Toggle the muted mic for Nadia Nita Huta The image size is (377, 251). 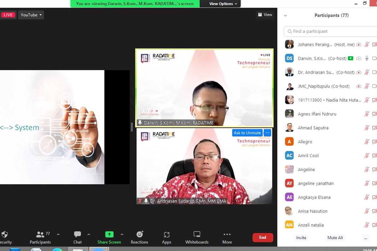[367, 100]
